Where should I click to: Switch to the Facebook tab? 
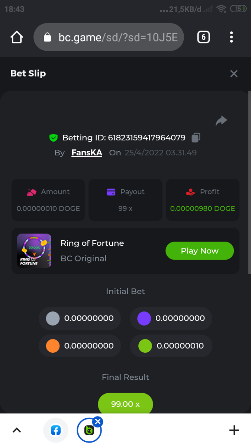tap(56, 431)
